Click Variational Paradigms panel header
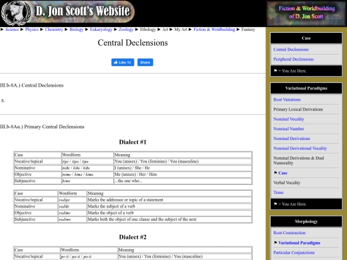 (x=307, y=89)
